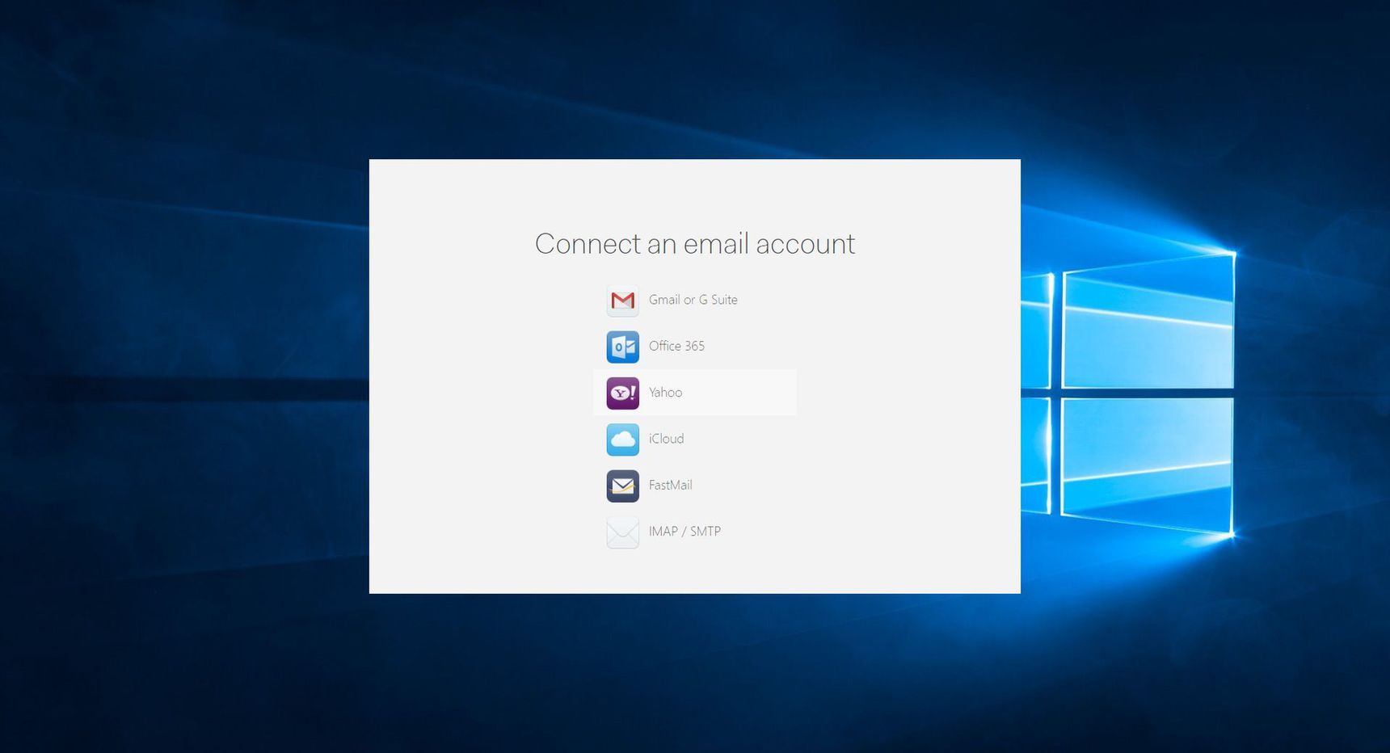Image resolution: width=1390 pixels, height=753 pixels.
Task: Choose the Office 365 text option
Action: tap(676, 346)
